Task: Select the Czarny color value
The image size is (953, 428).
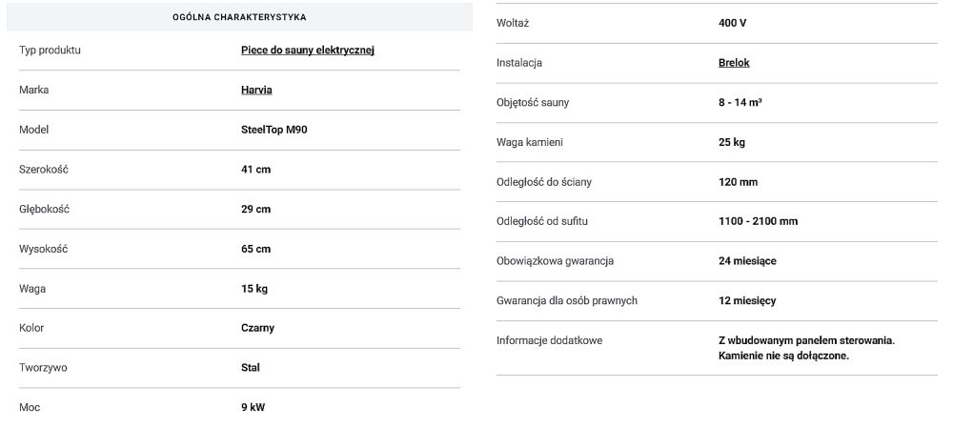Action: click(257, 328)
